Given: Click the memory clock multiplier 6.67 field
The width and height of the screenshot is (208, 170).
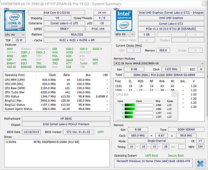Looking at the screenshot, I should coord(161,135).
